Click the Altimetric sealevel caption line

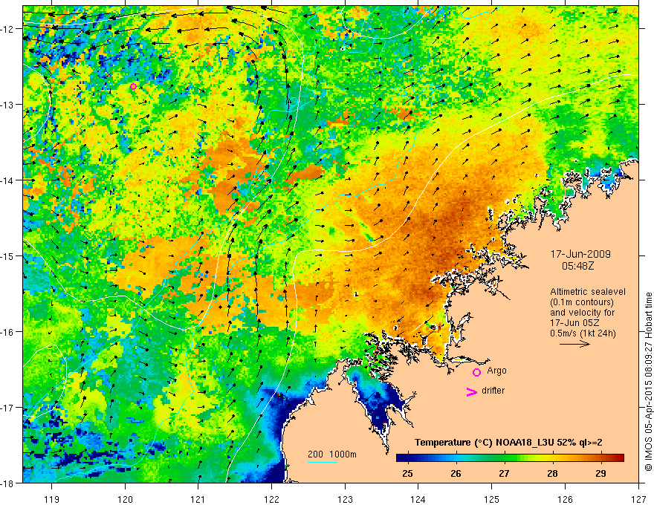point(588,292)
